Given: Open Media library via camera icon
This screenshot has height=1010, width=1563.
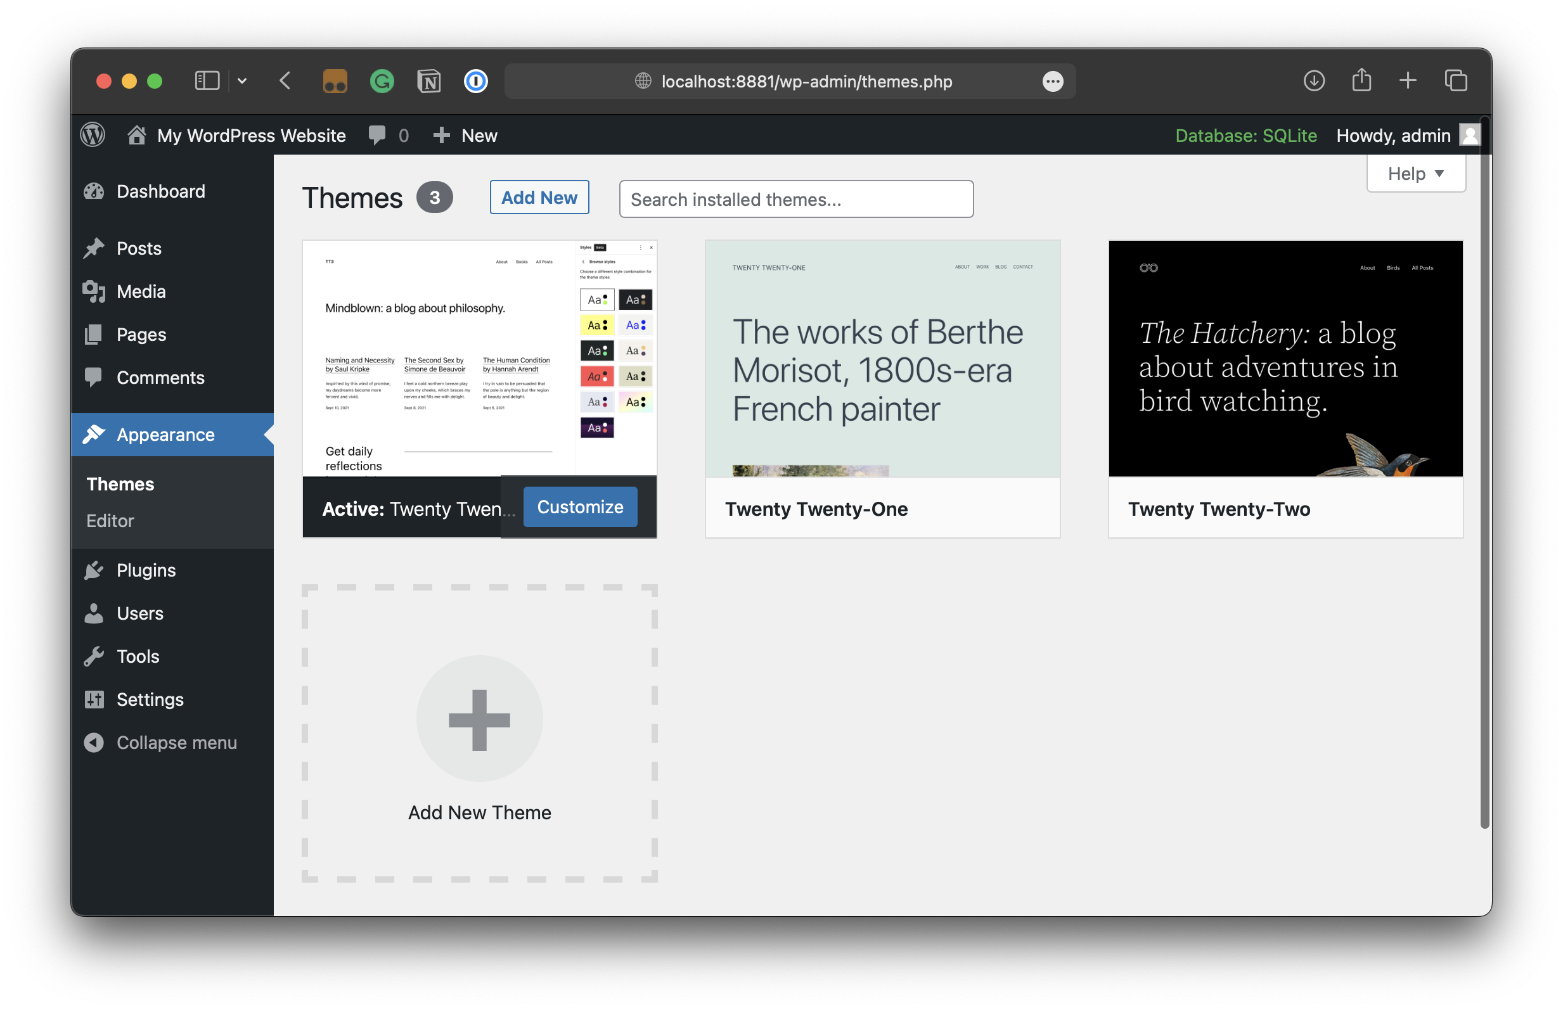Looking at the screenshot, I should 94,291.
